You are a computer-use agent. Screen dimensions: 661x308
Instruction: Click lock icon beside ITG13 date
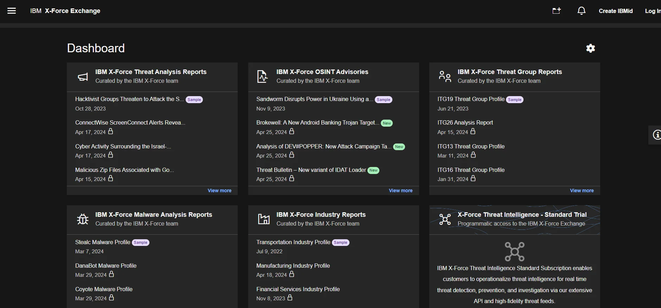coord(473,155)
